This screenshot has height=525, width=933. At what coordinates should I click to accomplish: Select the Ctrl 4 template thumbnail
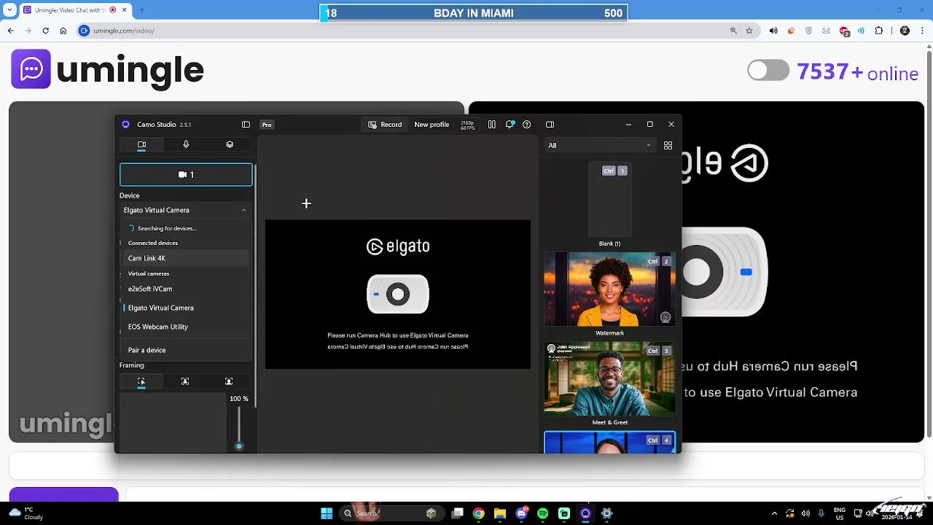coord(610,443)
